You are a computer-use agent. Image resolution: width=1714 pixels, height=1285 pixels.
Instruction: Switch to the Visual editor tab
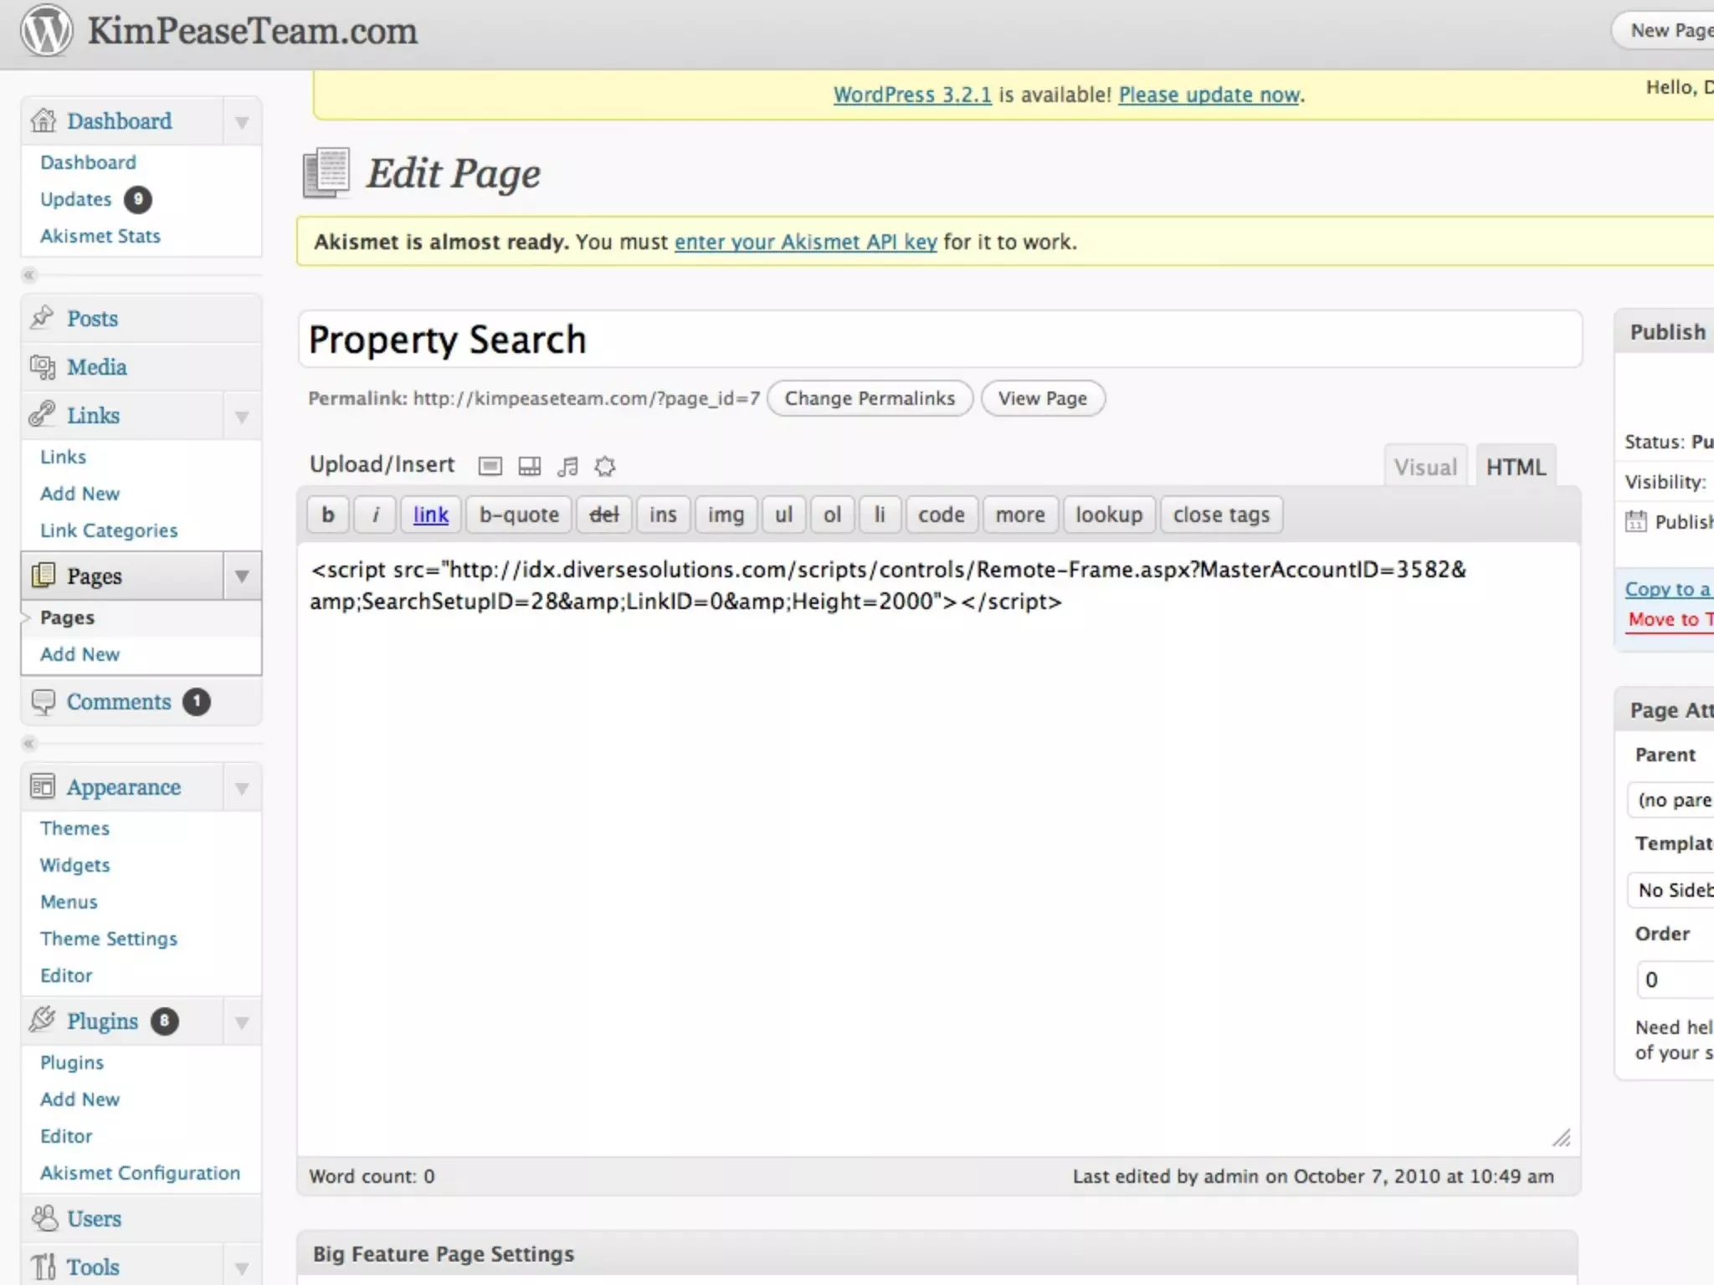(1425, 467)
